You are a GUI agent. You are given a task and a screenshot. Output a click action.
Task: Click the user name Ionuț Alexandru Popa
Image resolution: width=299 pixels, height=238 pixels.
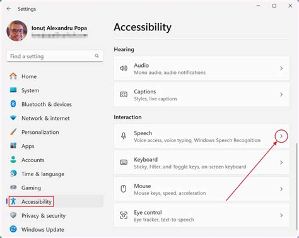point(59,28)
